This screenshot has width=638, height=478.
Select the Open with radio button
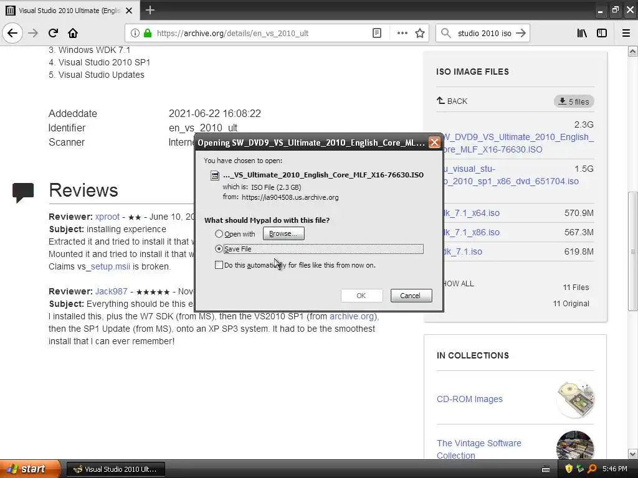click(219, 234)
